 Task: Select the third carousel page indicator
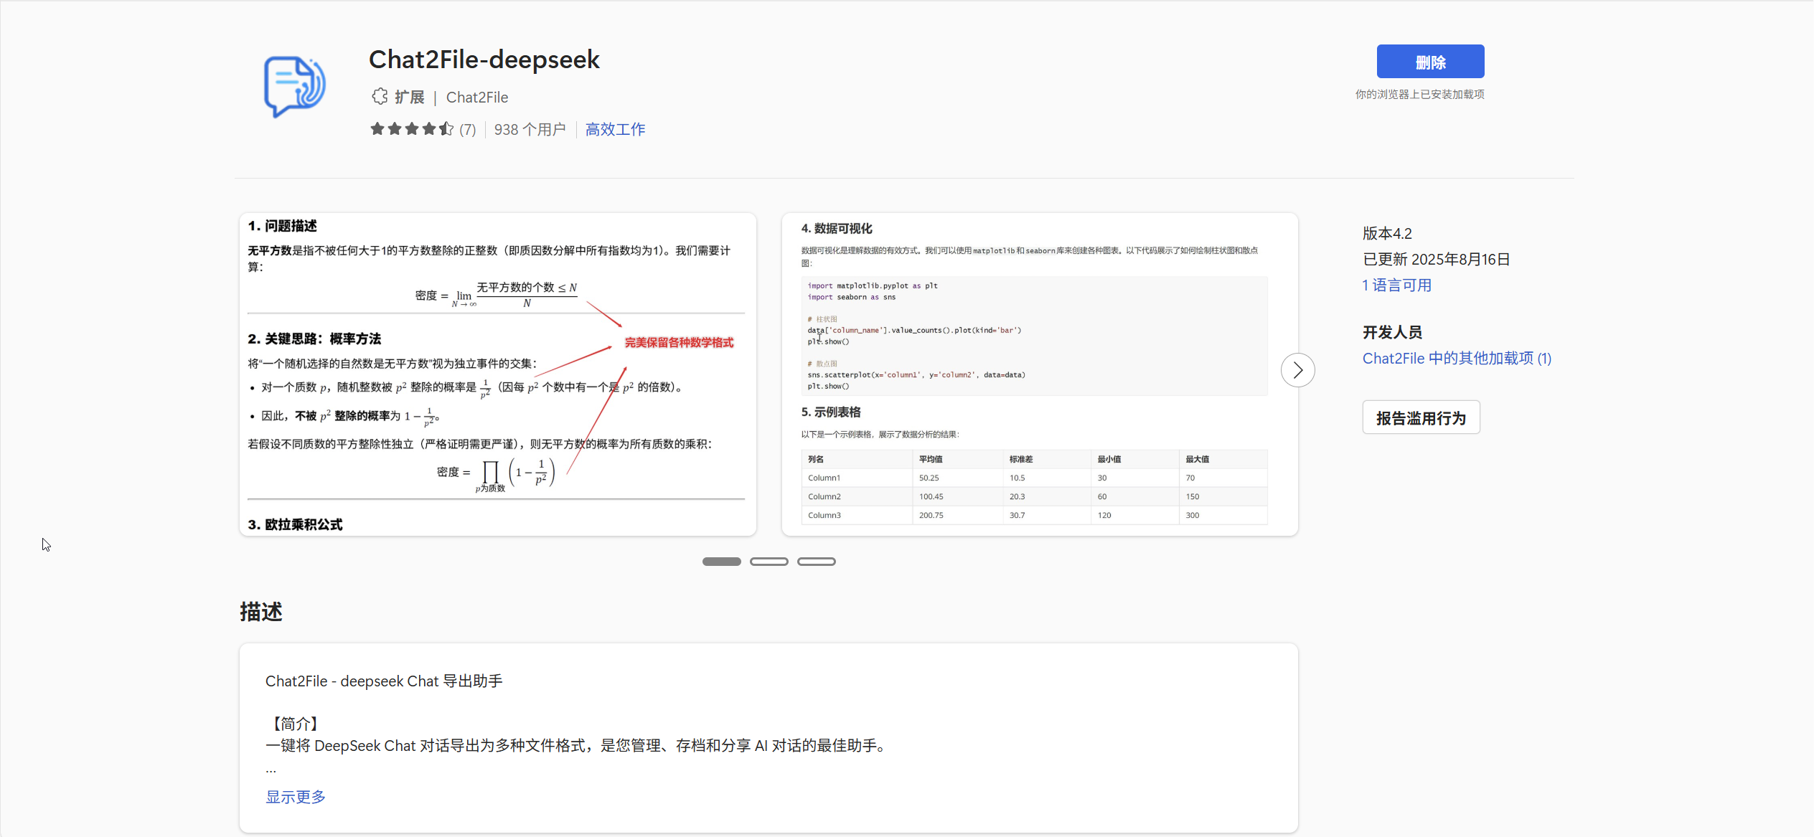pos(816,562)
